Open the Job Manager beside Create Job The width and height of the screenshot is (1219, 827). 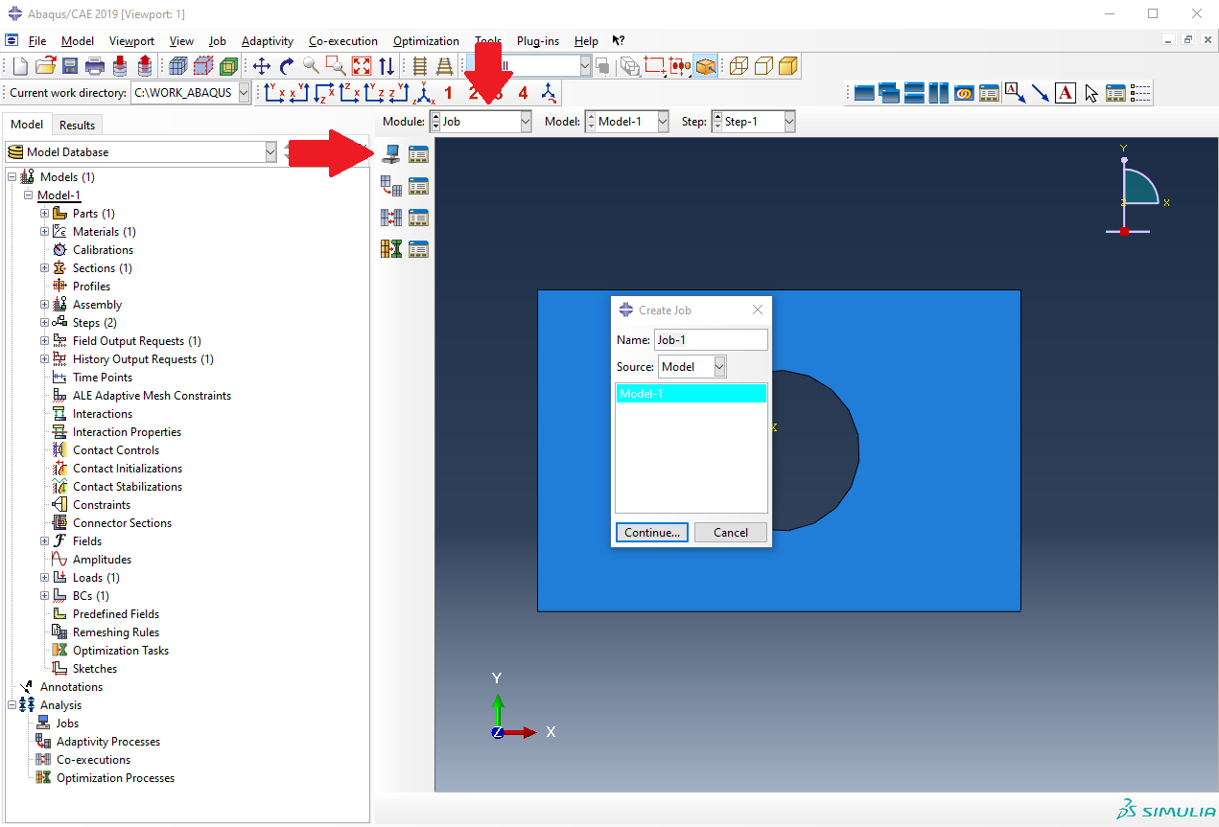418,153
